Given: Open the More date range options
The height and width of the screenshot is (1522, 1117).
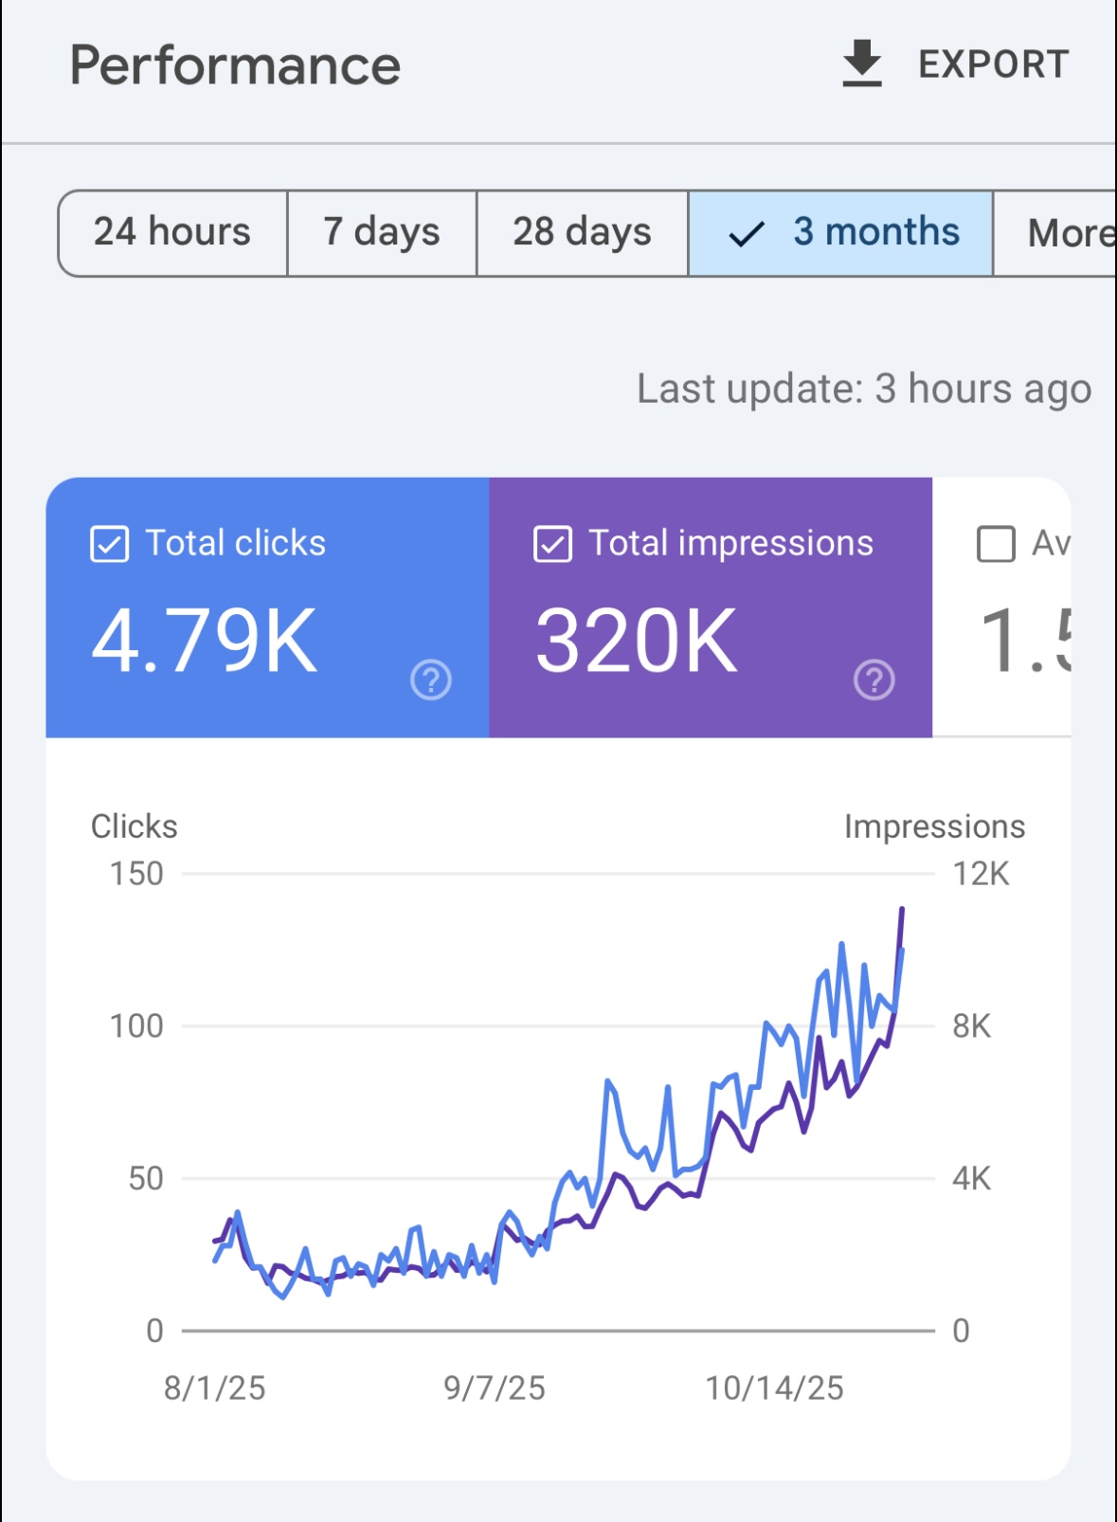Looking at the screenshot, I should [x=1069, y=233].
